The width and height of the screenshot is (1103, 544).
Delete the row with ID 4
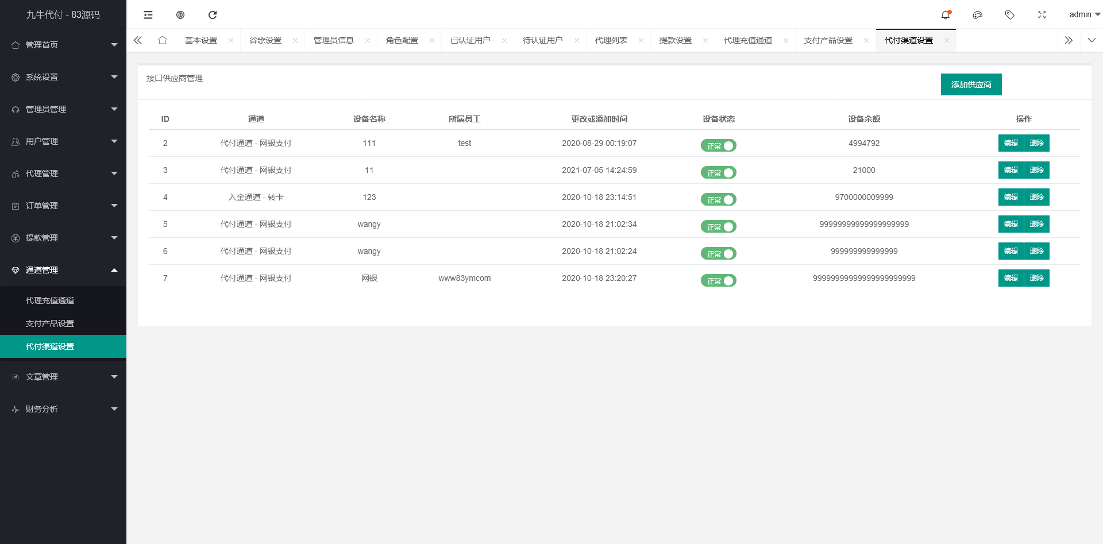pos(1036,197)
